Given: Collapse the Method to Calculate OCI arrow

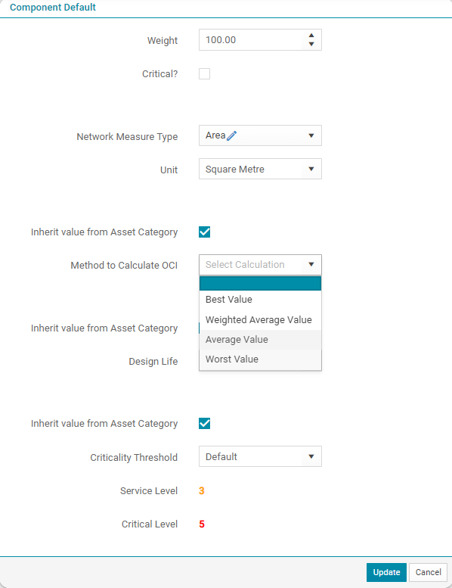Looking at the screenshot, I should 311,264.
